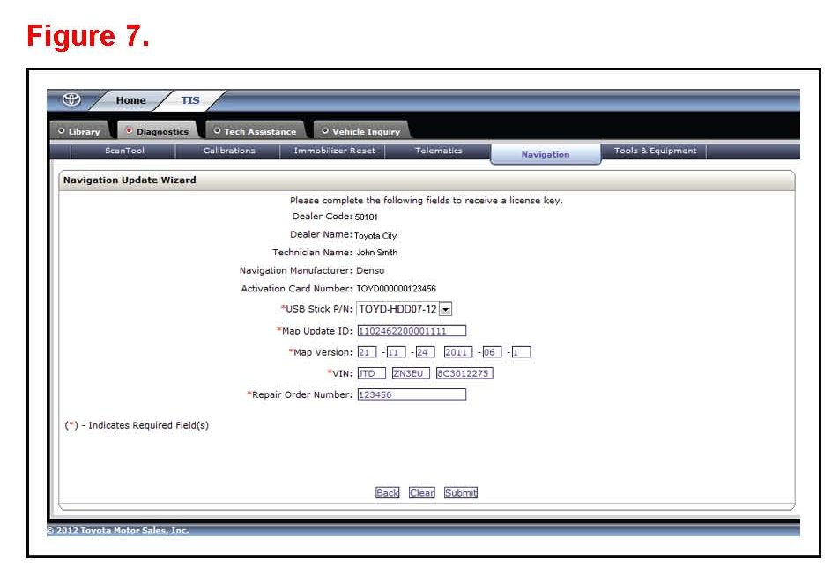Click the Toyota logo icon

pos(76,99)
